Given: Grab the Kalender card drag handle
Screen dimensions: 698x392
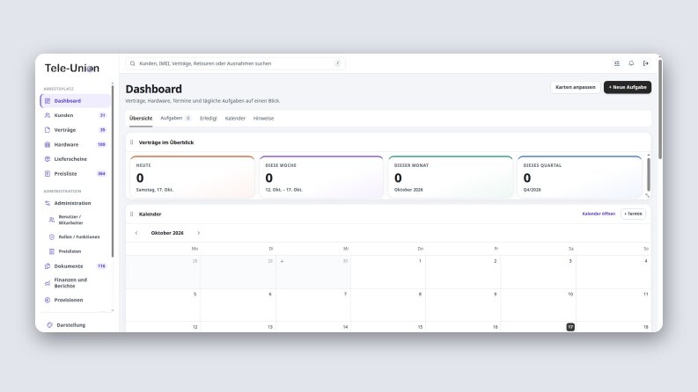Looking at the screenshot, I should point(131,214).
